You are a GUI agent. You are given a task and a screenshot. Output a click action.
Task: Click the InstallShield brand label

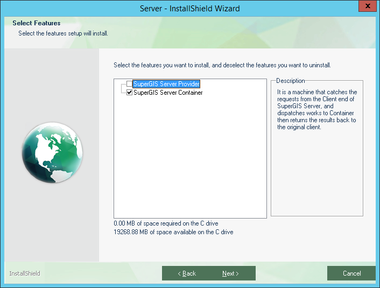(25, 273)
